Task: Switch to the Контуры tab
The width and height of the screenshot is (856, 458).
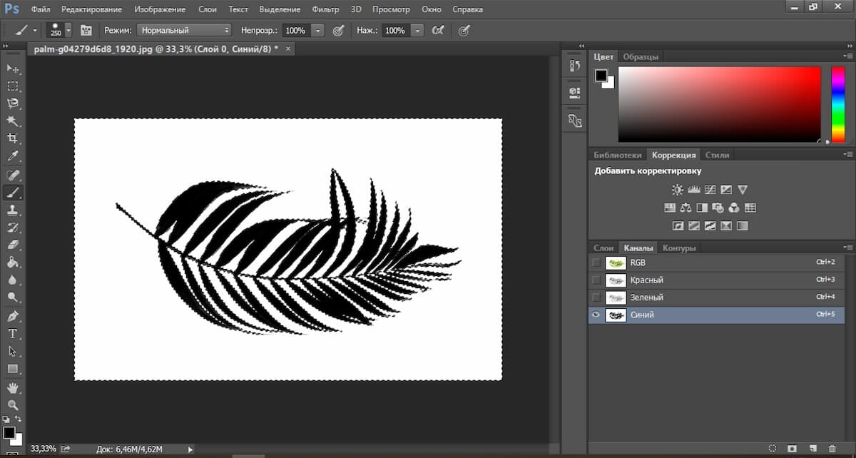Action: (x=679, y=248)
